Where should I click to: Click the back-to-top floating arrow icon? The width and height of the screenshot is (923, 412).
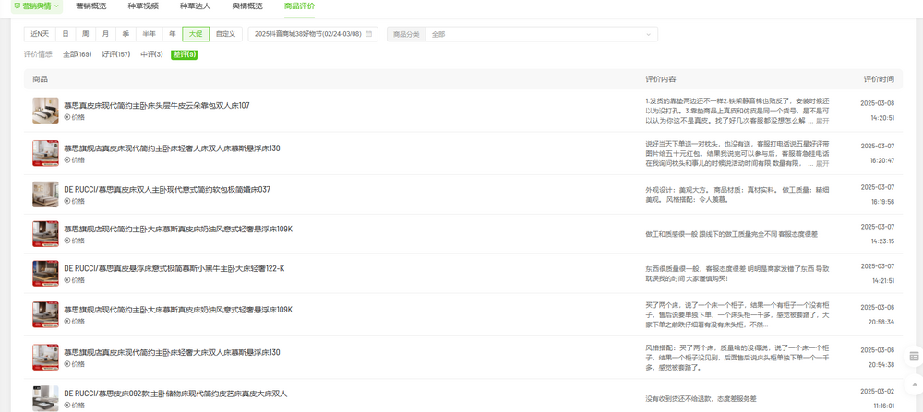914,385
